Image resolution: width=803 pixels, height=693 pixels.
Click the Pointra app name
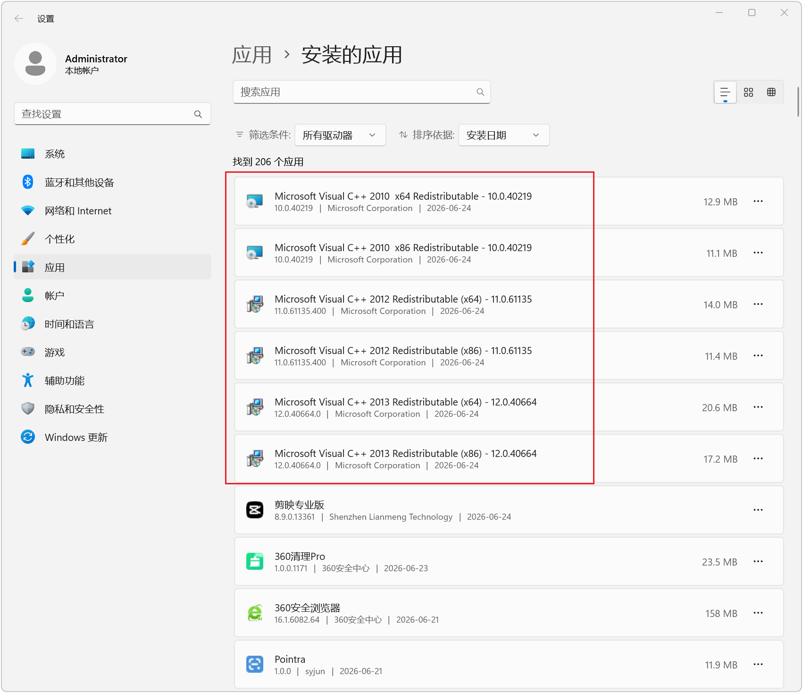[x=290, y=659]
